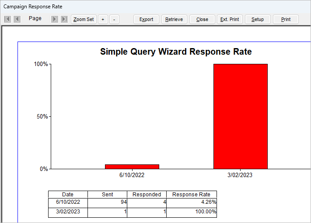Export the response rate report
The image size is (311, 223).
coord(146,19)
